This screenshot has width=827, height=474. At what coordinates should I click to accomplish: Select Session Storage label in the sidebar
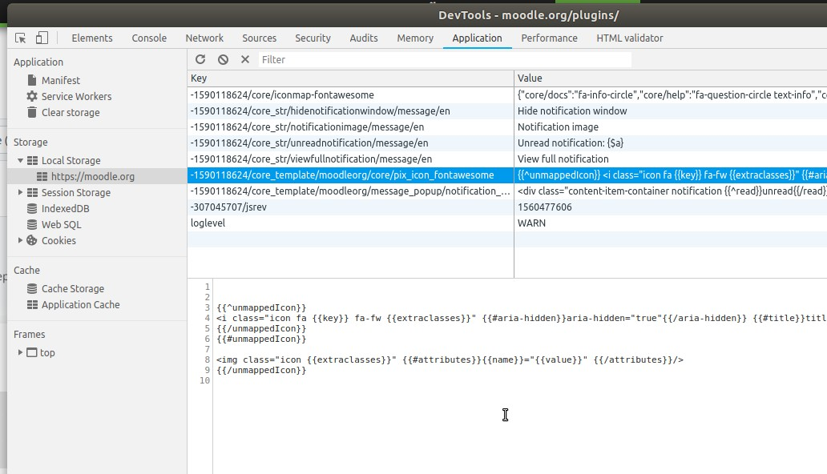76,192
